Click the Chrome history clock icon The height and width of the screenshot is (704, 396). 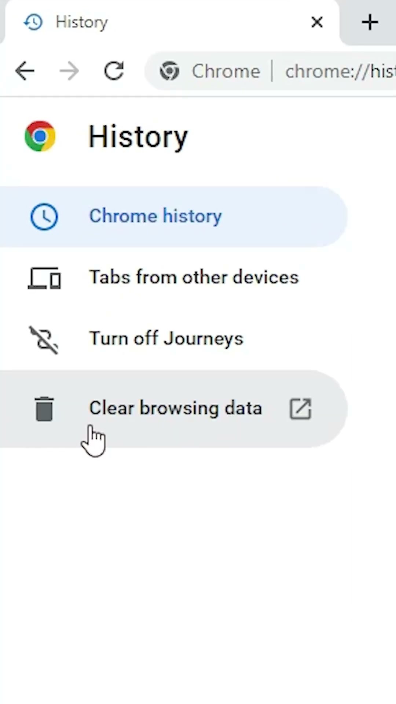point(44,217)
